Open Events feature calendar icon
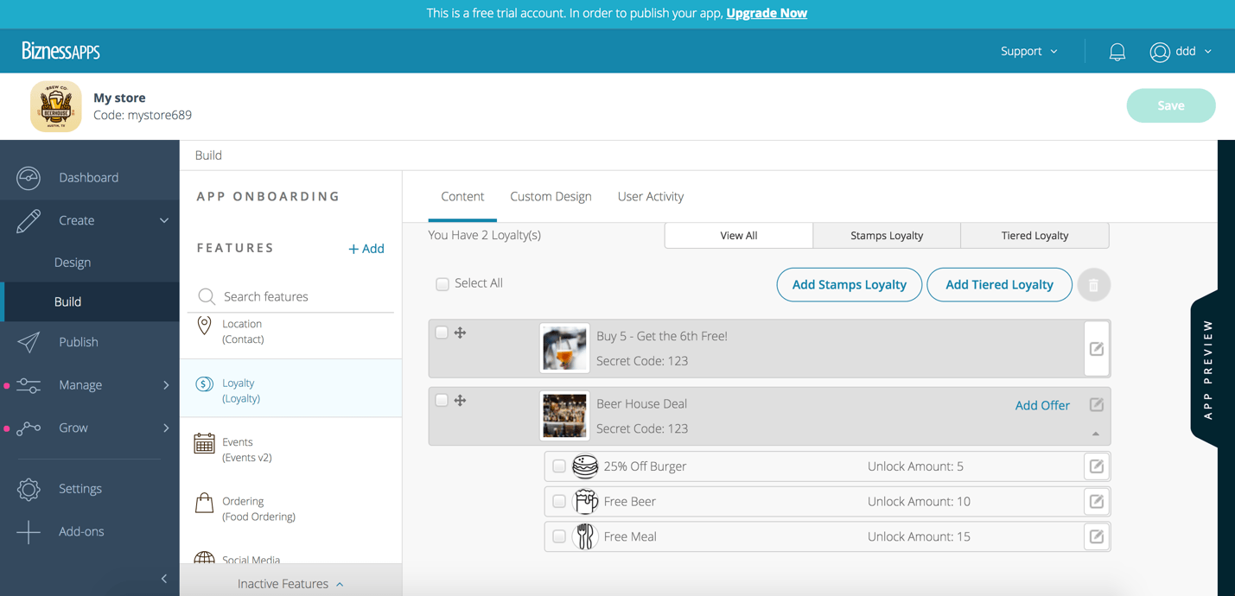 coord(204,444)
